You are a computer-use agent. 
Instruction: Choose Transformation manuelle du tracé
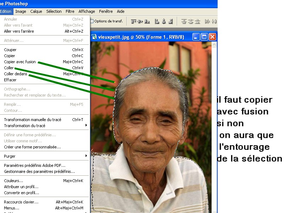pyautogui.click(x=45, y=120)
